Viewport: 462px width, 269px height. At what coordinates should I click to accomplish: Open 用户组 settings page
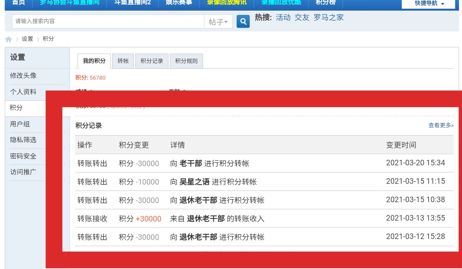[x=20, y=124]
